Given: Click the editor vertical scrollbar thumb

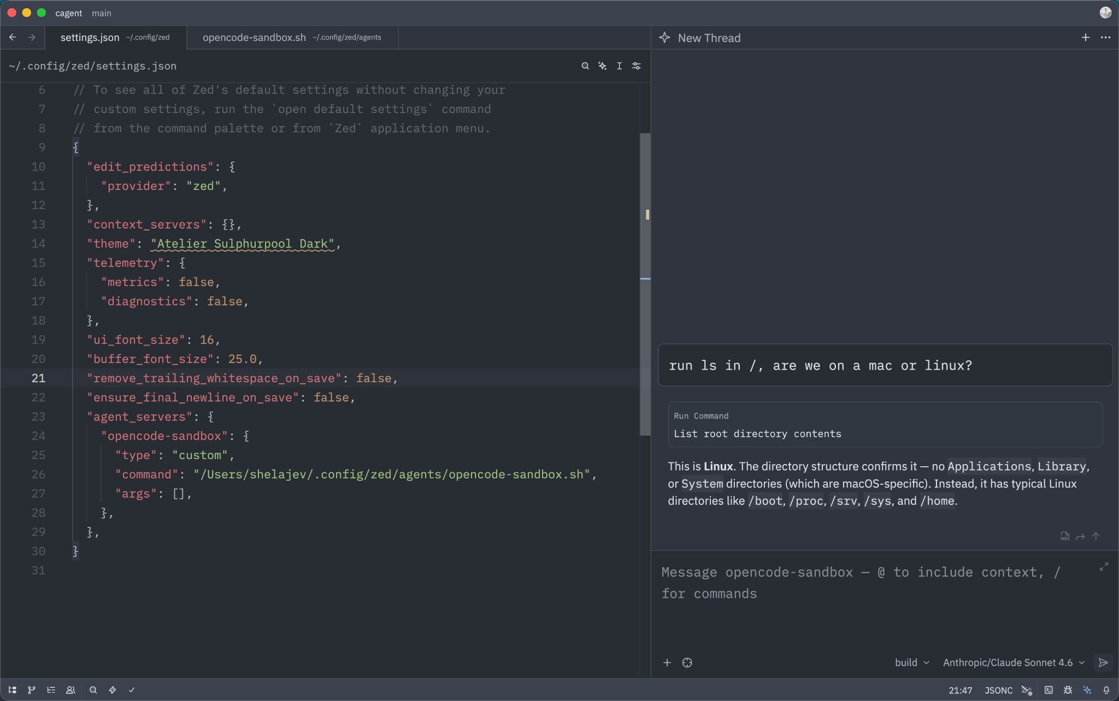Looking at the screenshot, I should 645,284.
